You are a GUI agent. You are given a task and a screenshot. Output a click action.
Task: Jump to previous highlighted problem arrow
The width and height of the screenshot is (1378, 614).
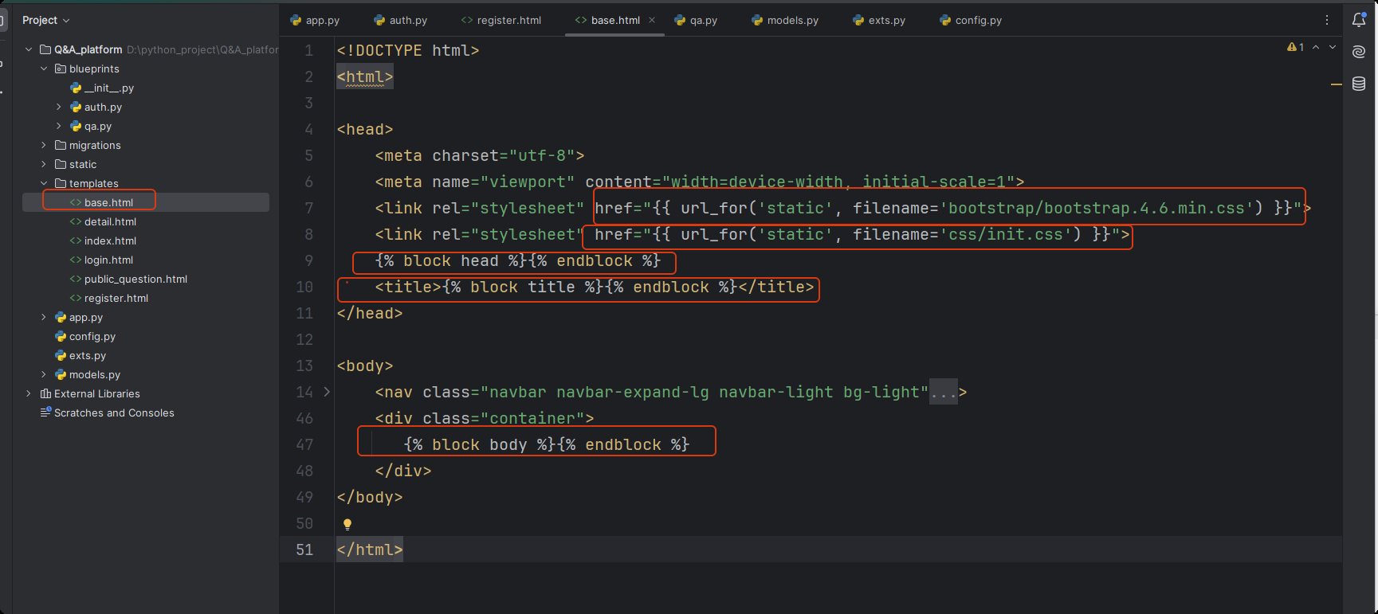(1316, 47)
